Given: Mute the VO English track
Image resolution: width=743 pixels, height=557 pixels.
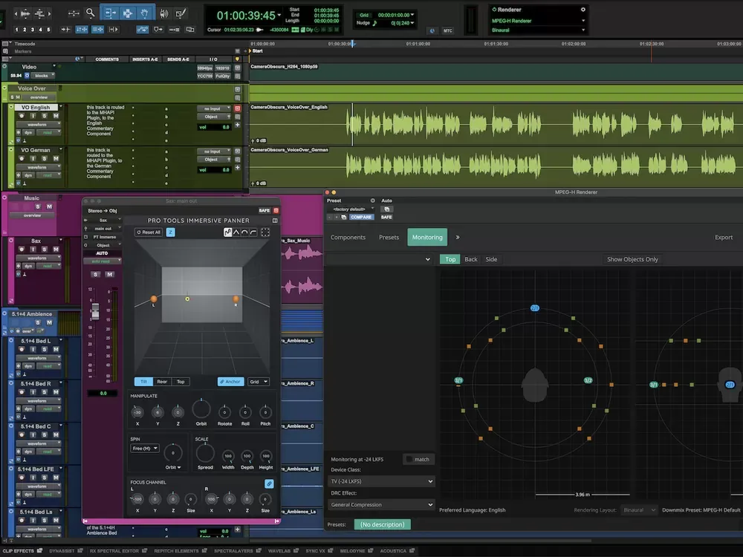Looking at the screenshot, I should point(56,116).
